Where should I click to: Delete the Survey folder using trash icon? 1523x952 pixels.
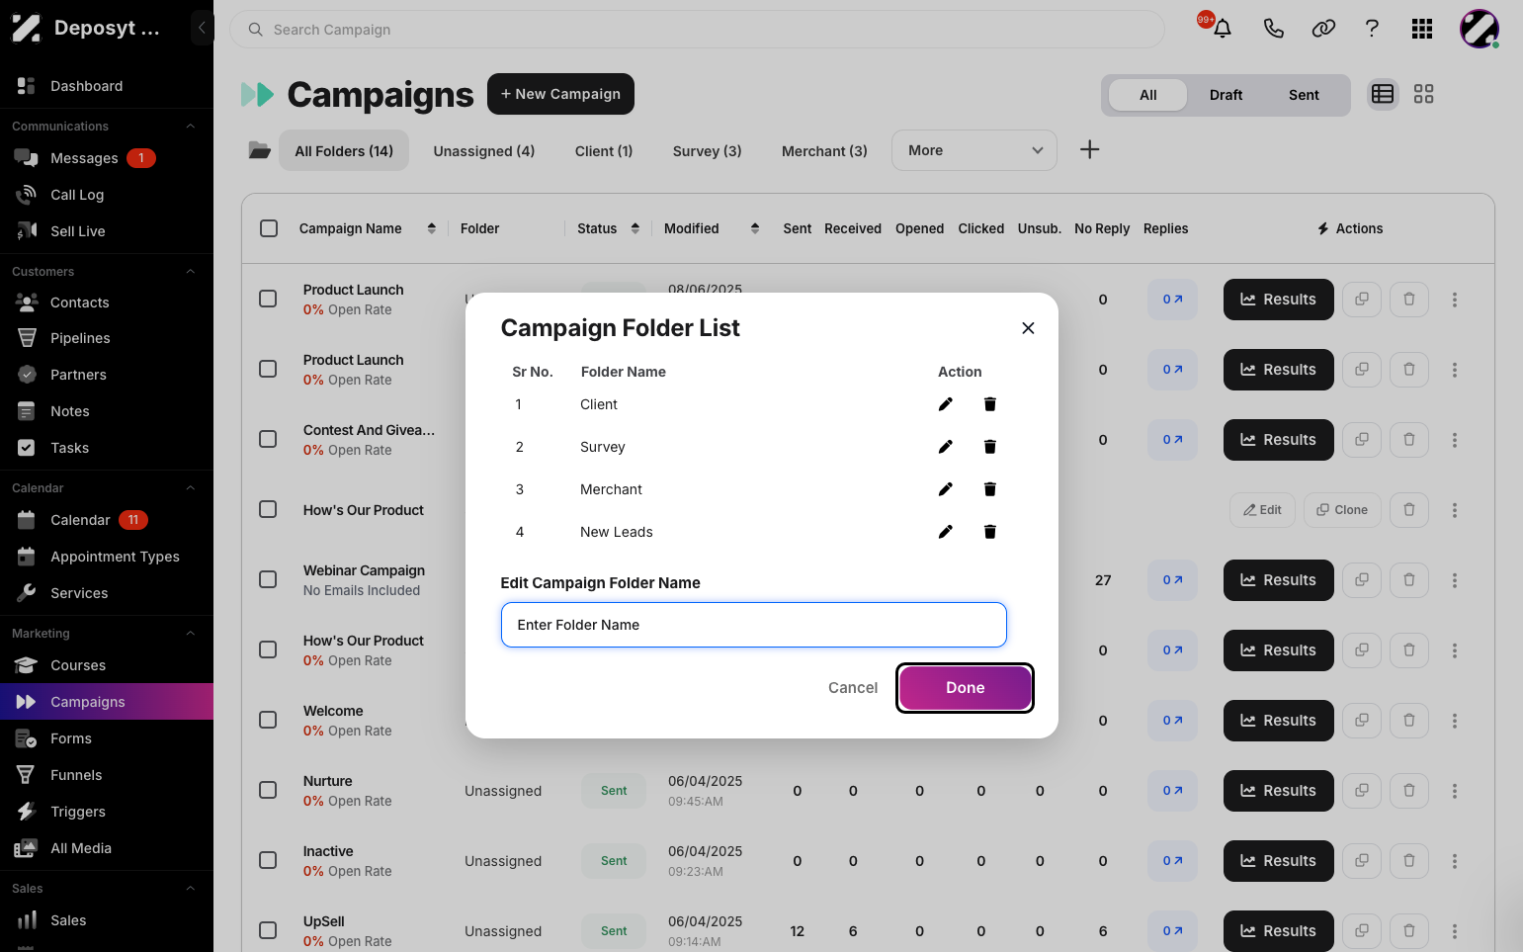pyautogui.click(x=989, y=447)
